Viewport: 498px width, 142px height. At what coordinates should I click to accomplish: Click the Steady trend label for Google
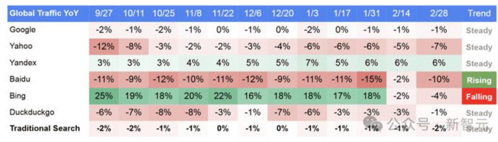coord(479,31)
